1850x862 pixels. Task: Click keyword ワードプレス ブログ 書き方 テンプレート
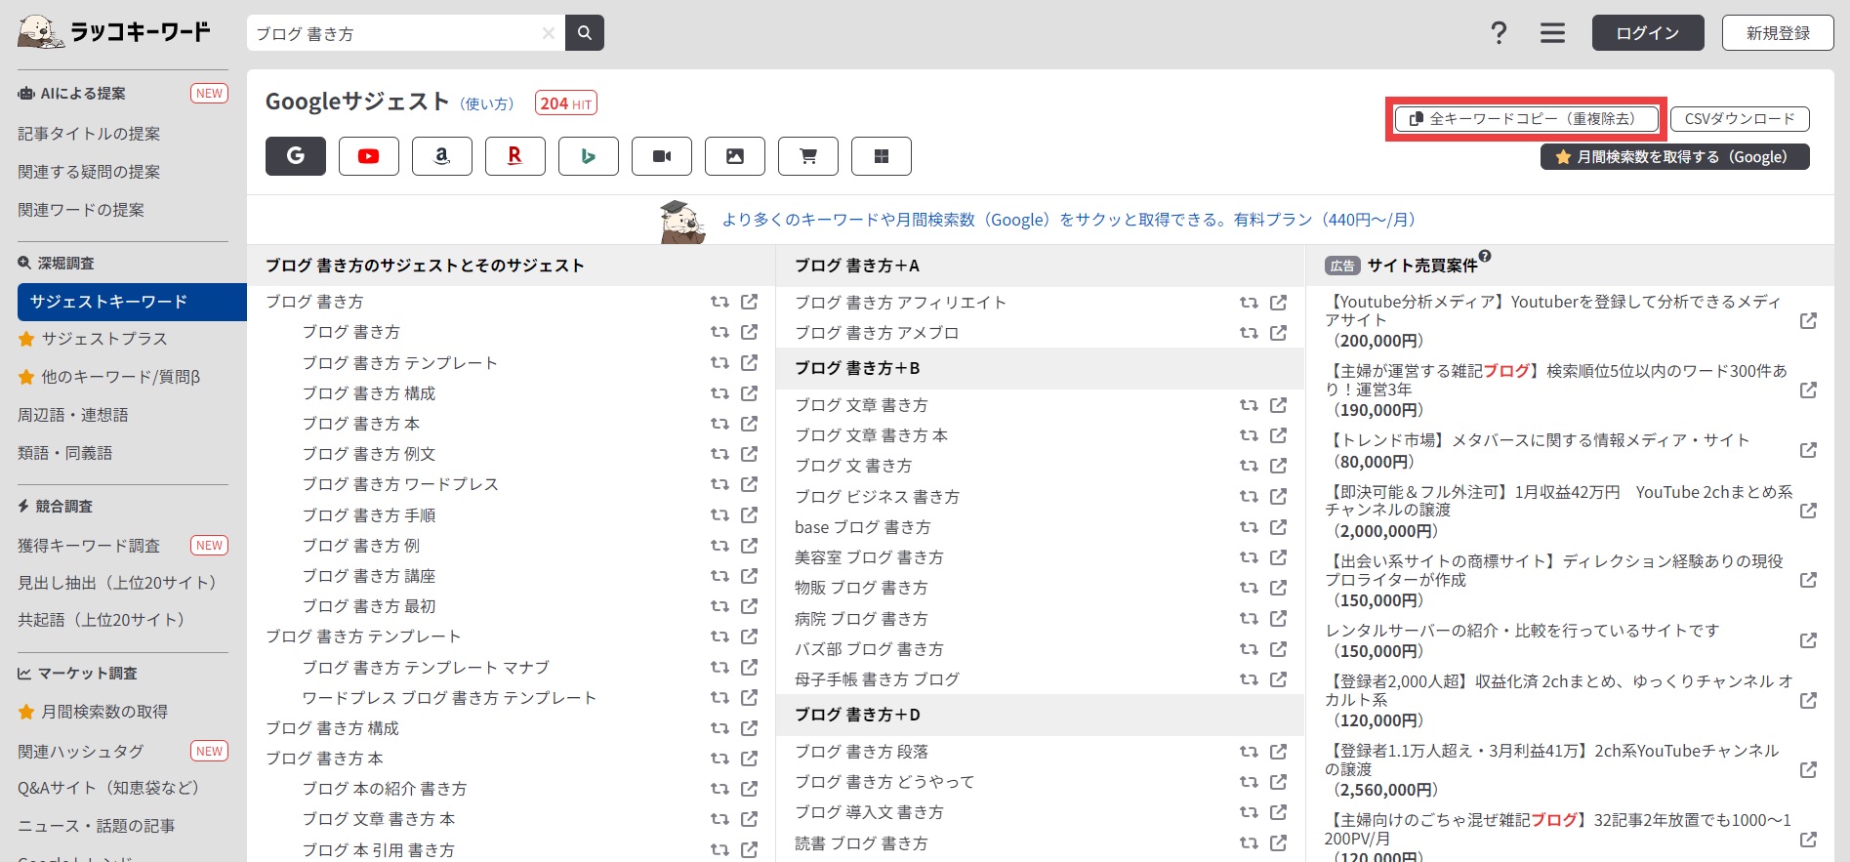[449, 698]
